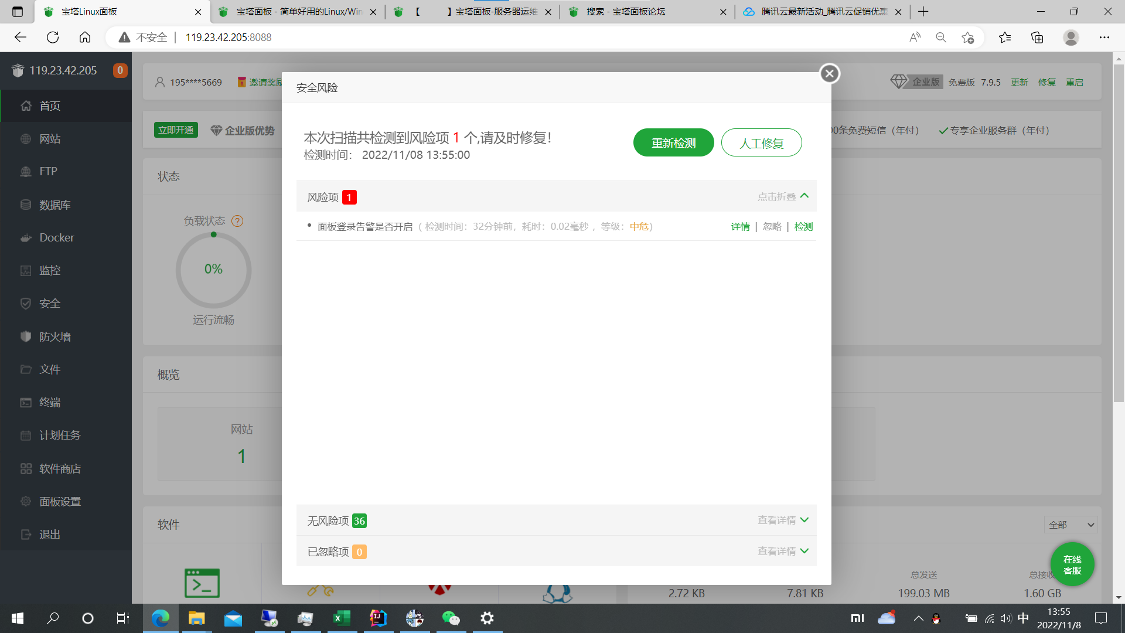
Task: Open FTP in sidebar
Action: click(66, 172)
